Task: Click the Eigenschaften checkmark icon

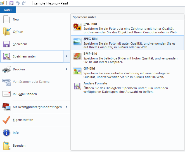Action: point(6,120)
